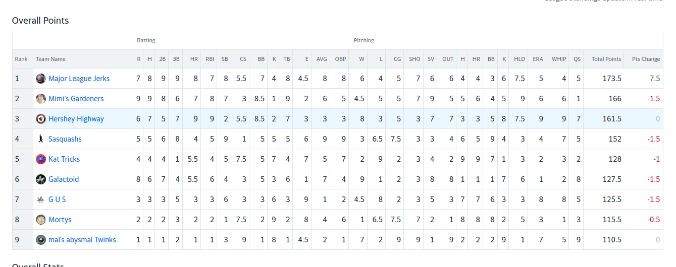This screenshot has width=676, height=267.
Task: Click the Hershey Highway team logo icon
Action: [x=41, y=119]
